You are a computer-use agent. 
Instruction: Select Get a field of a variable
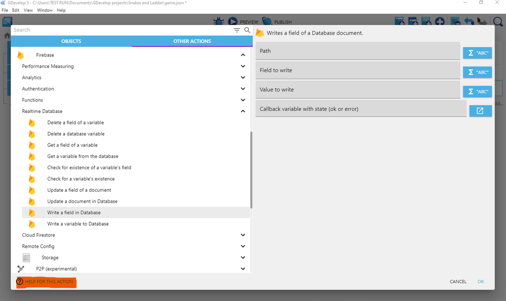[x=136, y=145]
